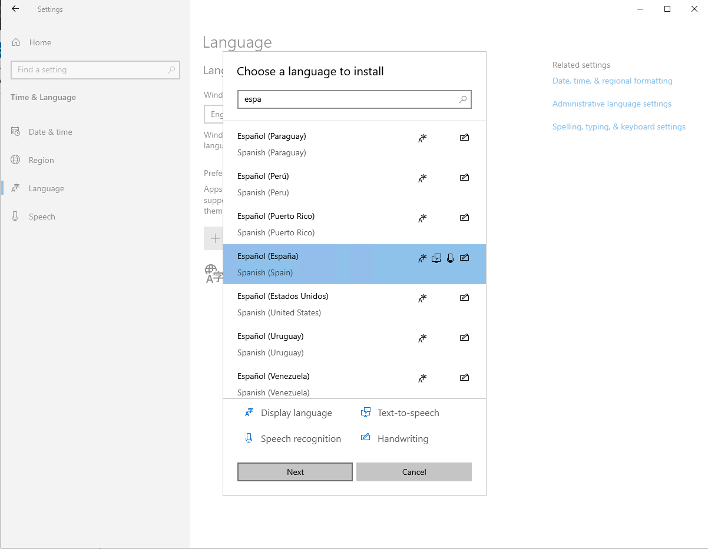The height and width of the screenshot is (549, 708).
Task: Click display language icon for Español (Estados Unidos)
Action: (x=422, y=298)
